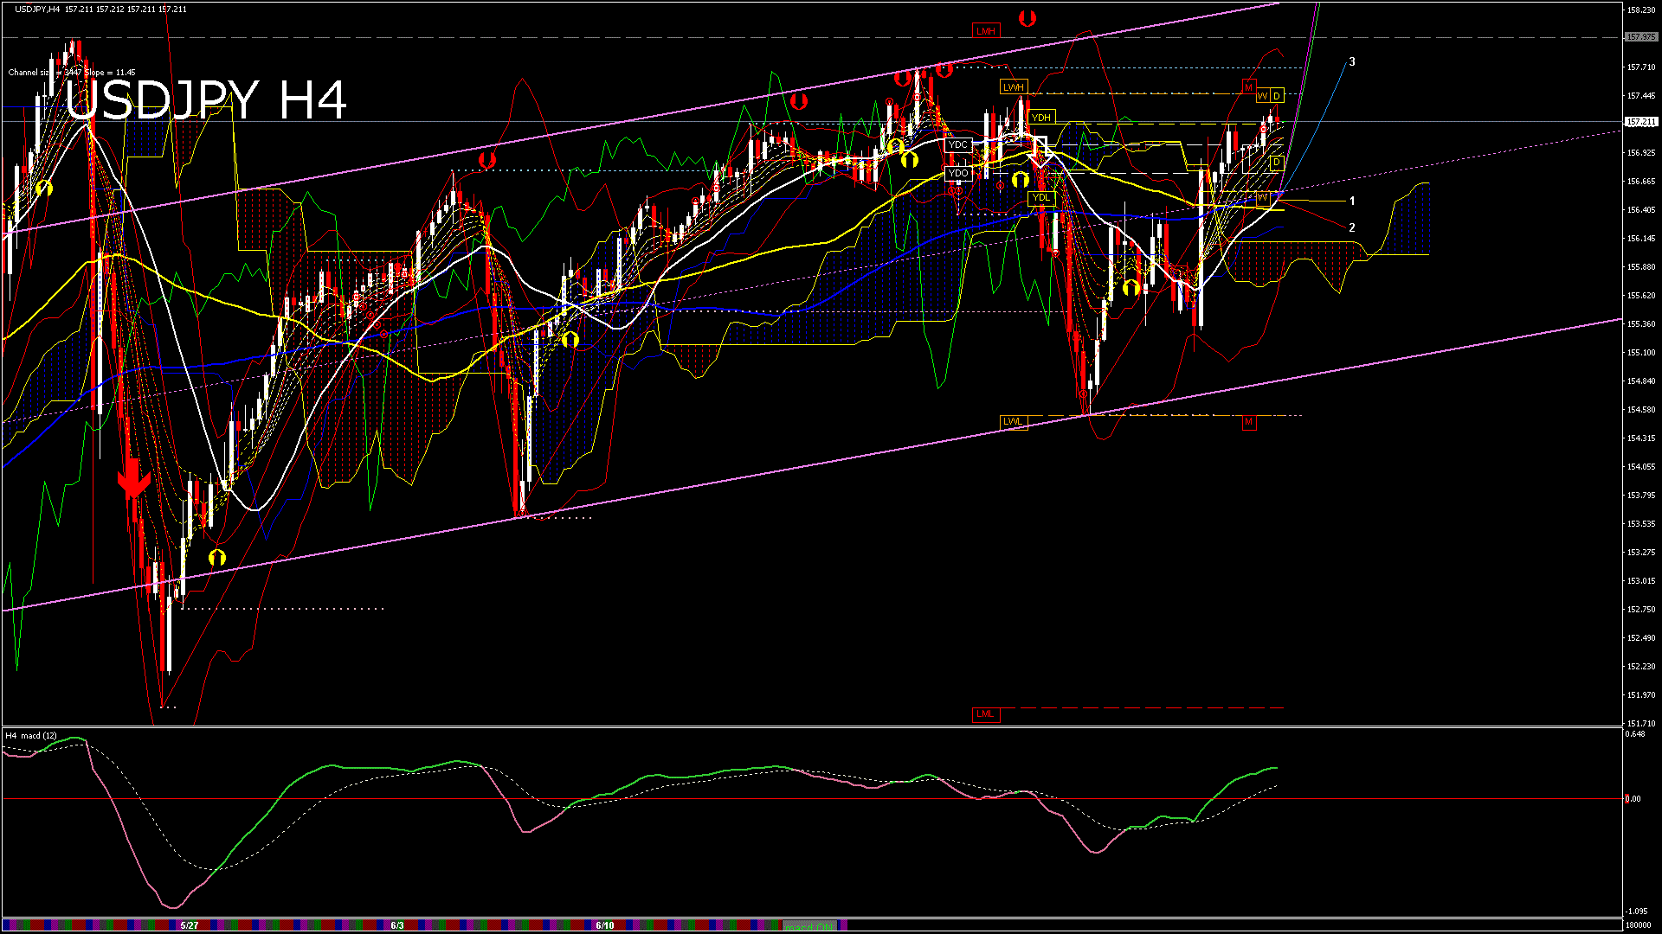
Task: Click the 157.211 current price tag
Action: 1641,122
